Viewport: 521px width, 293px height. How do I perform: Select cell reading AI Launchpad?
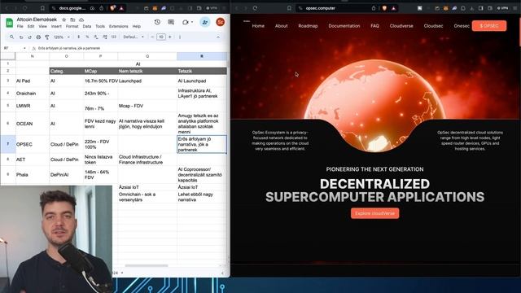pyautogui.click(x=202, y=81)
